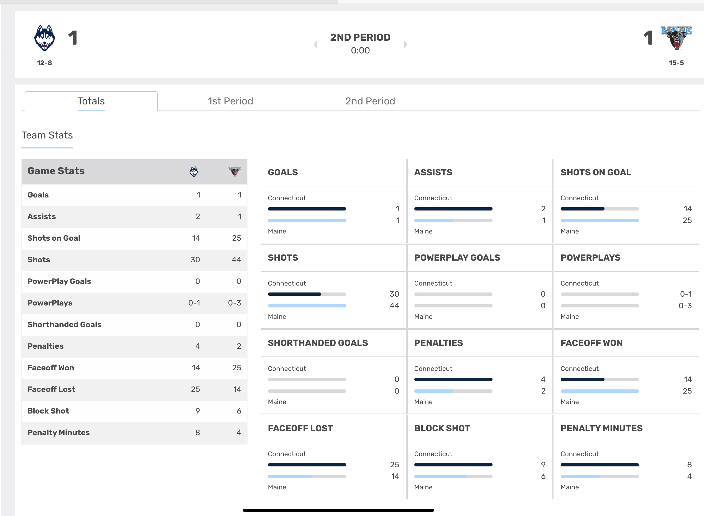Select the Assists row in Game Stats

click(134, 217)
